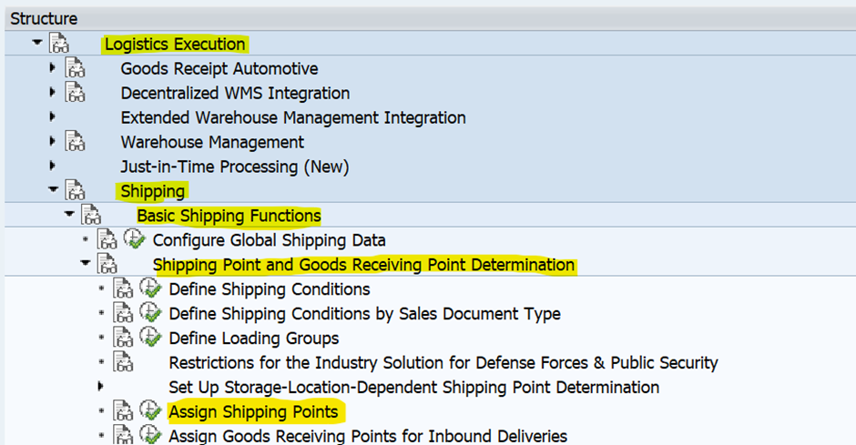Expand Extended Warehouse Management Integration node
This screenshot has height=445, width=856.
(53, 116)
